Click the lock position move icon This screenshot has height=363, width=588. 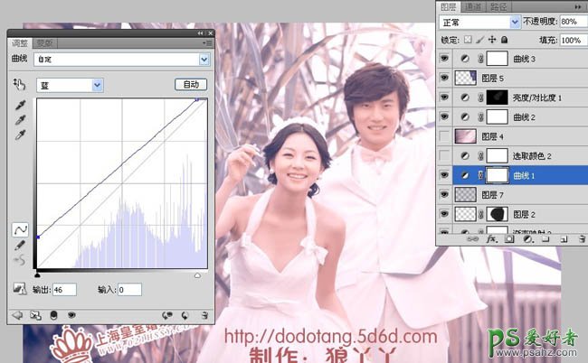point(491,41)
